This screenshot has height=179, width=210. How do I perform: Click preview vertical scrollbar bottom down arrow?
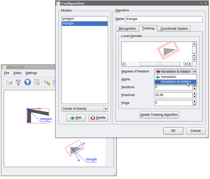coord(194,60)
